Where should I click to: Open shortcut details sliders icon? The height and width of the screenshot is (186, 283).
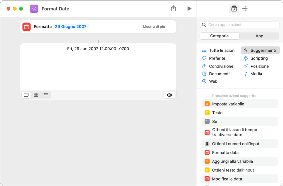(245, 9)
